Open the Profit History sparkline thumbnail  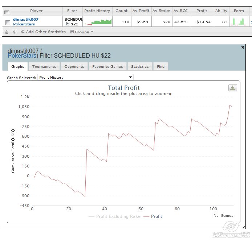98,22
